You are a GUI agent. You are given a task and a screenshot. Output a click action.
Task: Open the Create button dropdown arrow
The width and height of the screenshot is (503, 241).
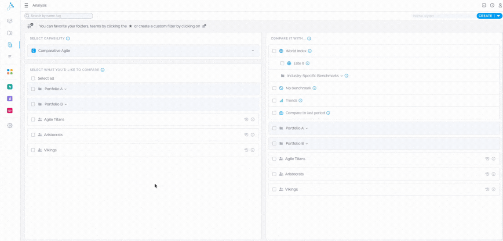coord(499,16)
